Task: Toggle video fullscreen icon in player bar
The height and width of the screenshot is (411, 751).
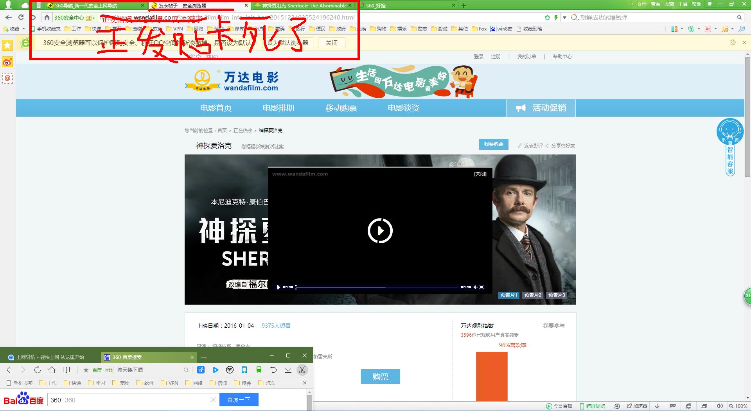Action: (x=482, y=287)
